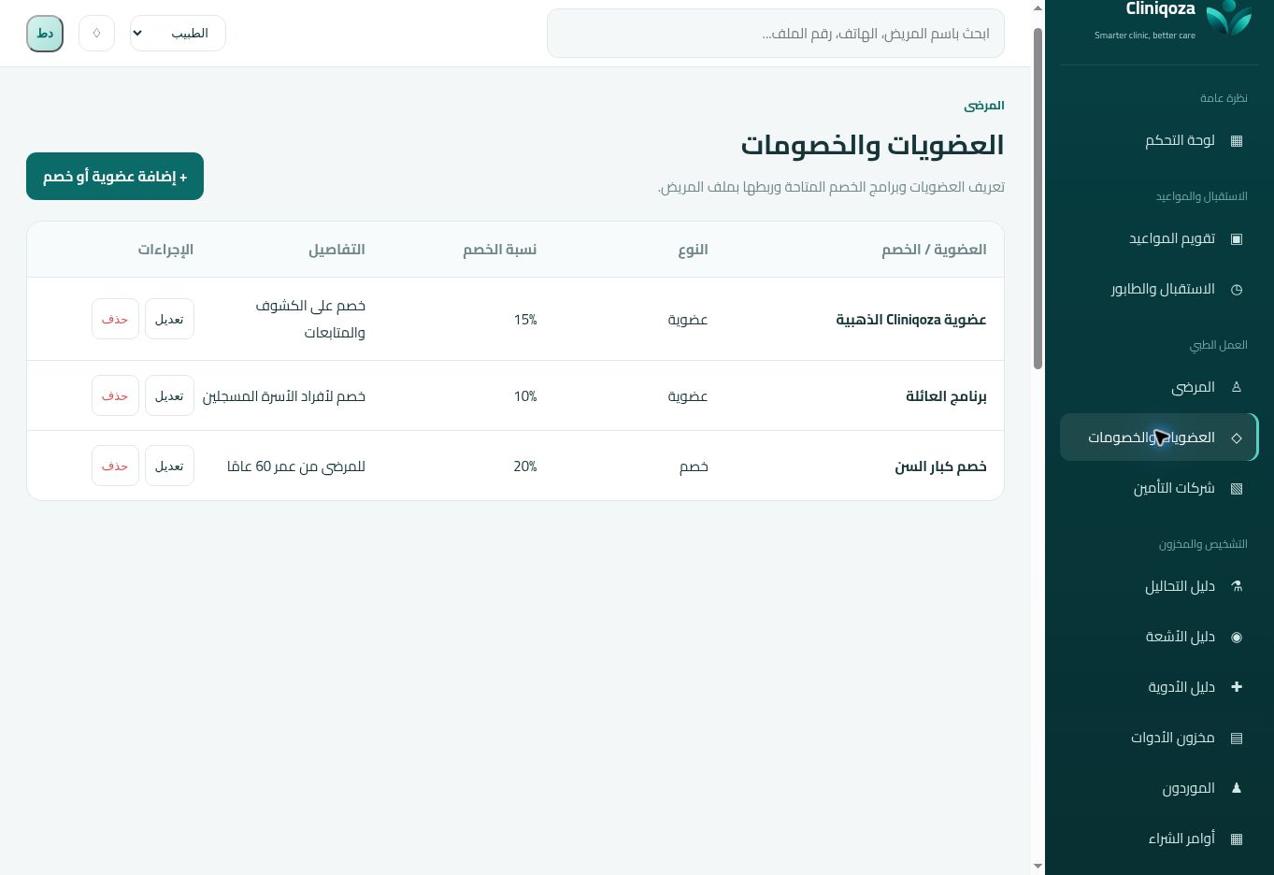Click the برنامج العائلة name
Screen dimensions: 1274x875
(x=946, y=396)
